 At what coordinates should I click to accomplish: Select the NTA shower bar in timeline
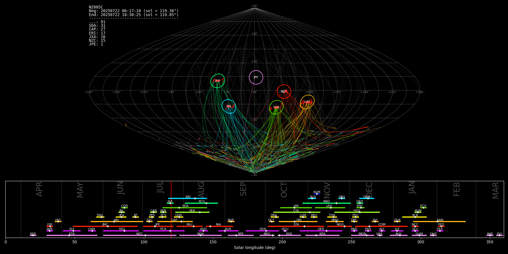(x=322, y=235)
